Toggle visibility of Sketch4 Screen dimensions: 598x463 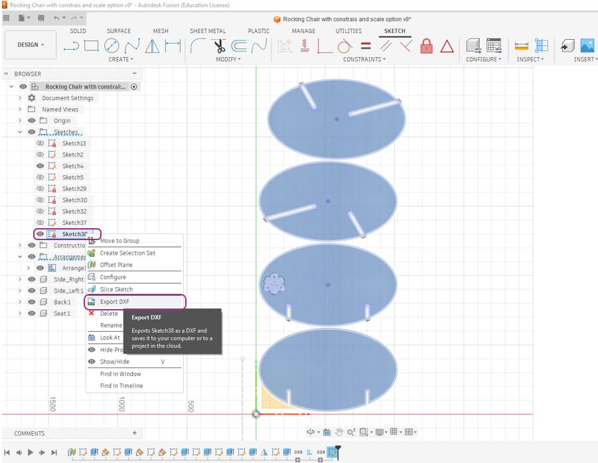coord(40,166)
